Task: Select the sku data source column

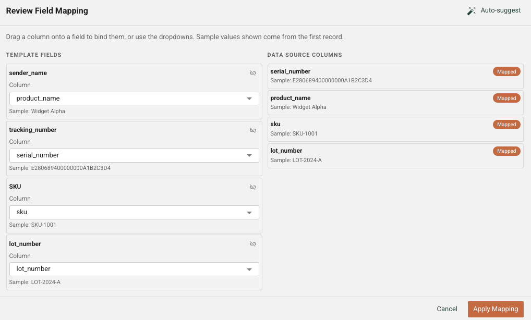Action: pyautogui.click(x=395, y=129)
